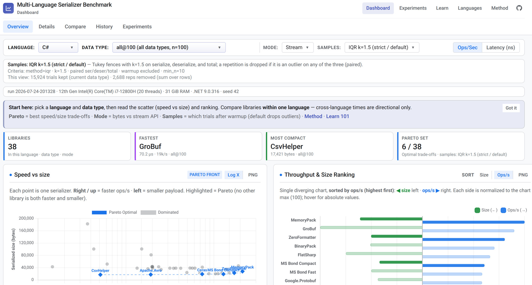532x285 pixels.
Task: Open the Language dropdown showing C#
Action: (x=58, y=47)
